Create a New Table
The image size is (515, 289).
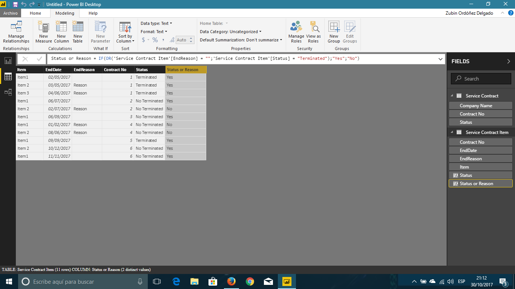point(78,32)
